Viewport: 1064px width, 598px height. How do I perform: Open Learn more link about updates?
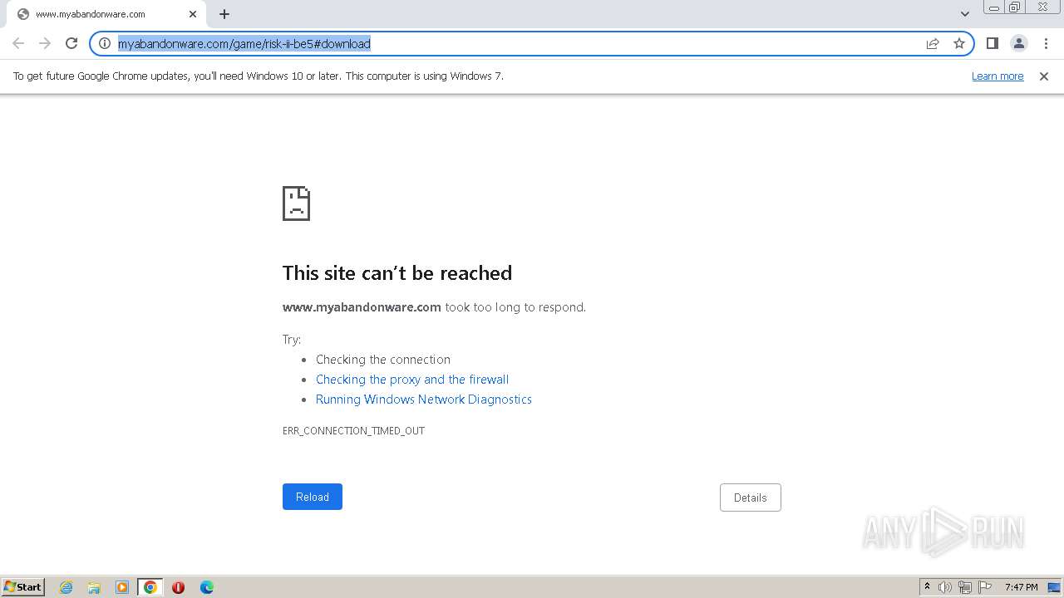tap(997, 76)
